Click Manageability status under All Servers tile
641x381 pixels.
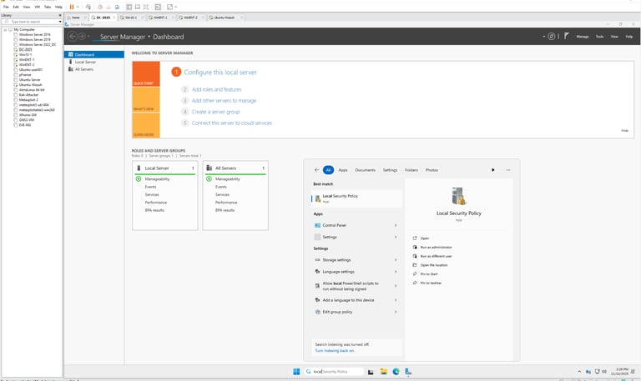(228, 179)
